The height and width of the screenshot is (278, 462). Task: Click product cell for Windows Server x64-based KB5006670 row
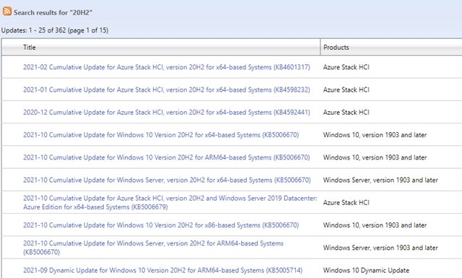(380, 180)
